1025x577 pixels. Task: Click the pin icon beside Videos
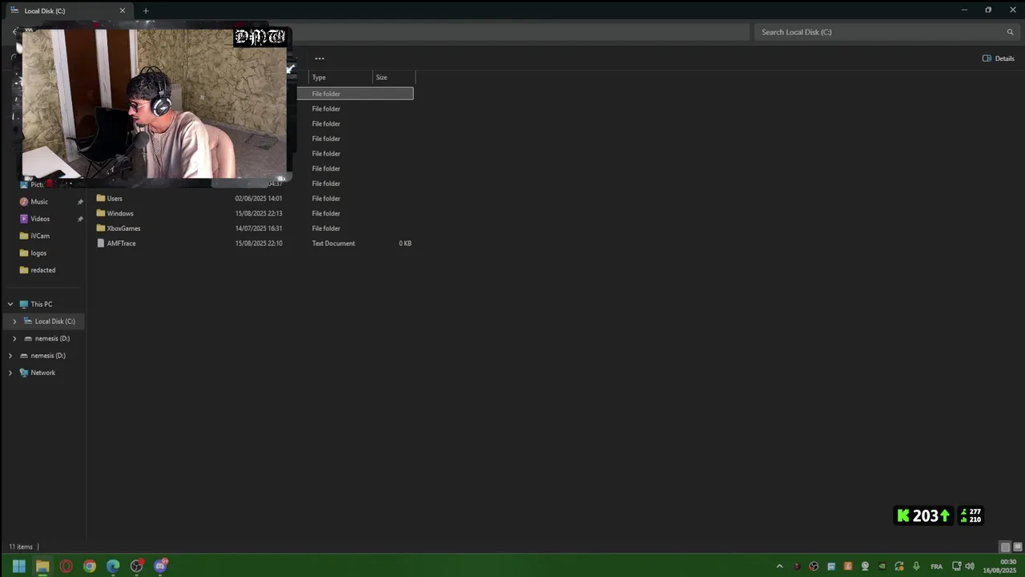[x=80, y=219]
